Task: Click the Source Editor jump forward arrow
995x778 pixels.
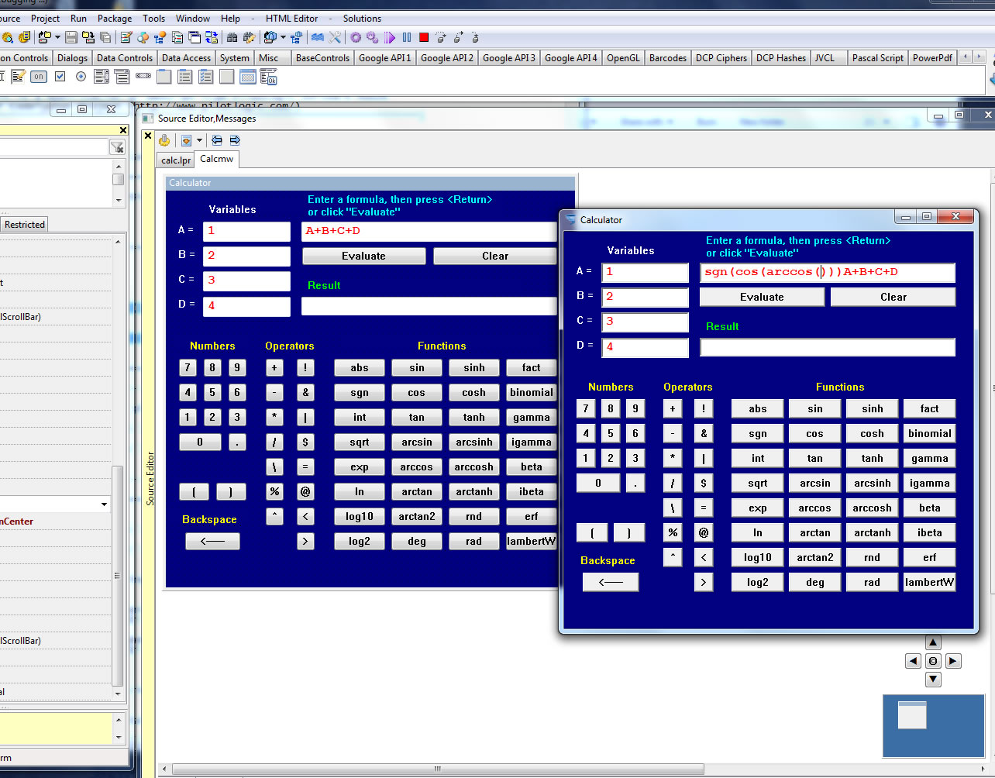Action: pyautogui.click(x=235, y=140)
